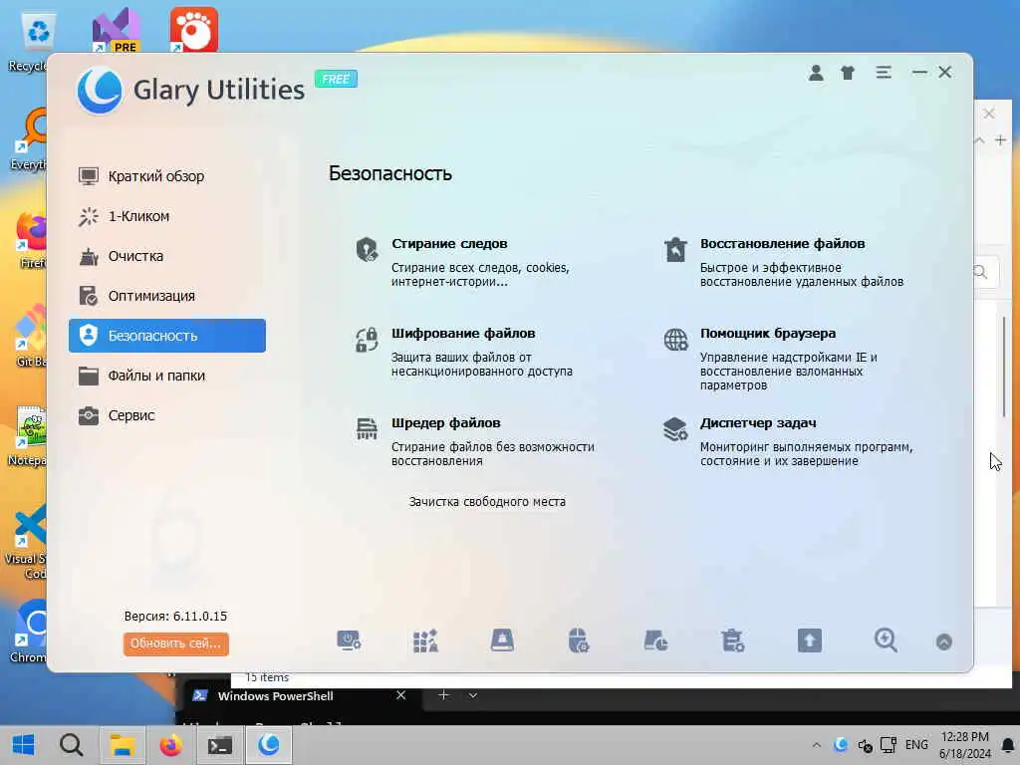The height and width of the screenshot is (765, 1020).
Task: Launch the Шредер файлов tool
Action: (x=445, y=422)
